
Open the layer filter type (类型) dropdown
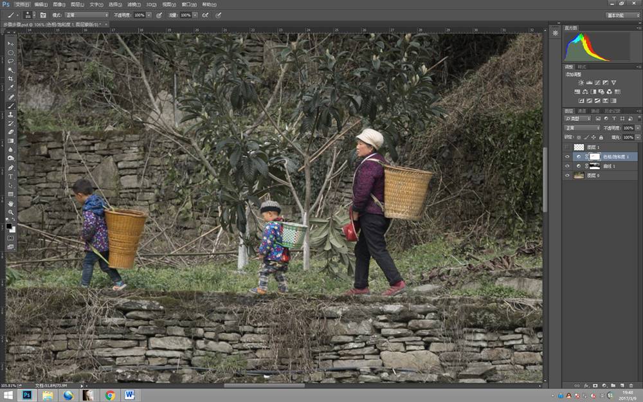[582, 118]
